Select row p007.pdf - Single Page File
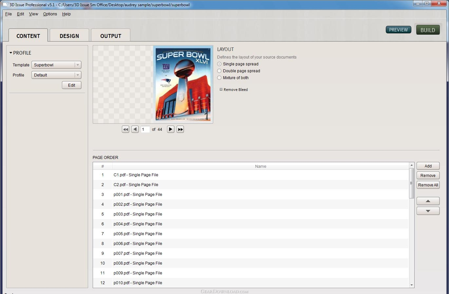The width and height of the screenshot is (449, 294). tap(251, 253)
